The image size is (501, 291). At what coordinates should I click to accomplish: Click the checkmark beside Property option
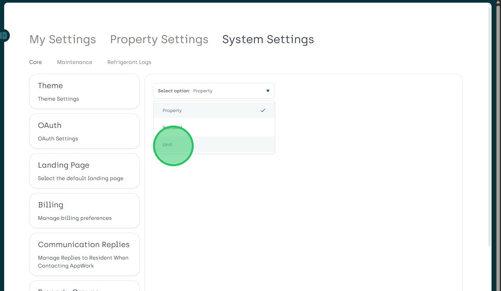[263, 110]
